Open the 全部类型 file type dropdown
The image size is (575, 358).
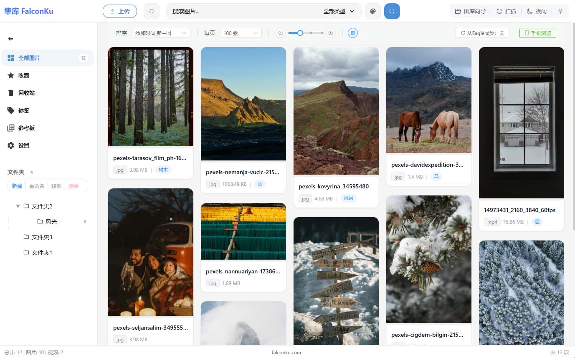(x=339, y=11)
